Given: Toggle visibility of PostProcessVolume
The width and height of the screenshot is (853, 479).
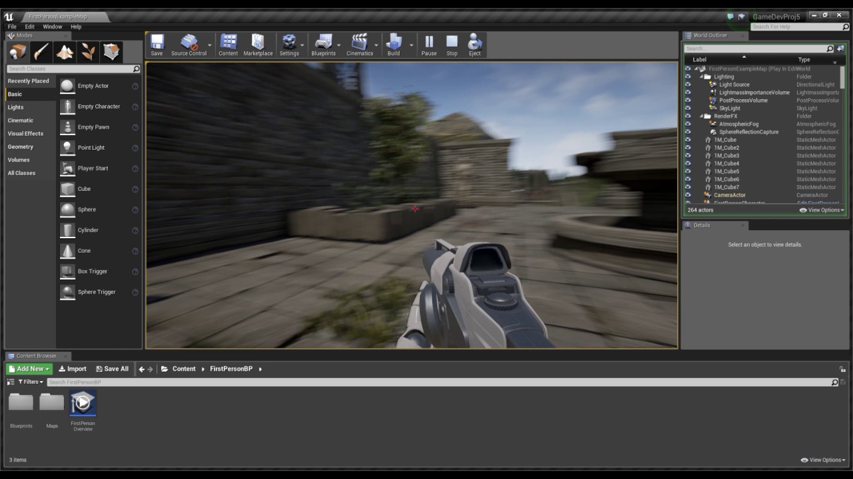Looking at the screenshot, I should [688, 100].
